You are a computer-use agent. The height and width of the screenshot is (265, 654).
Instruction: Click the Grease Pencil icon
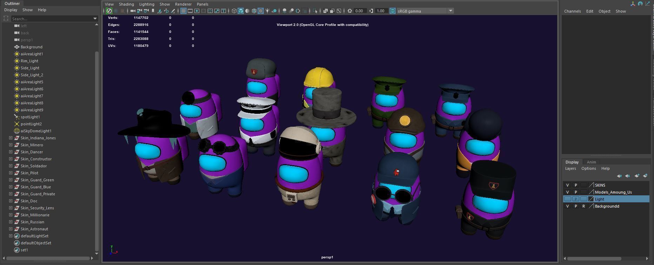(x=173, y=11)
